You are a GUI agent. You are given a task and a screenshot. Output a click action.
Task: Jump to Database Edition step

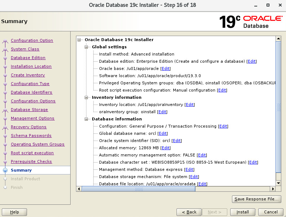pyautogui.click(x=28, y=58)
